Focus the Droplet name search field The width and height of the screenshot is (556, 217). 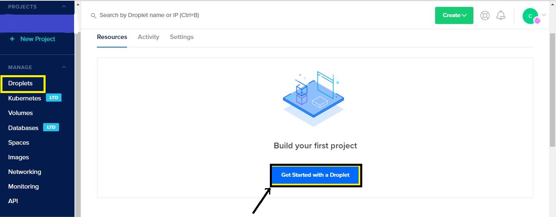point(163,15)
